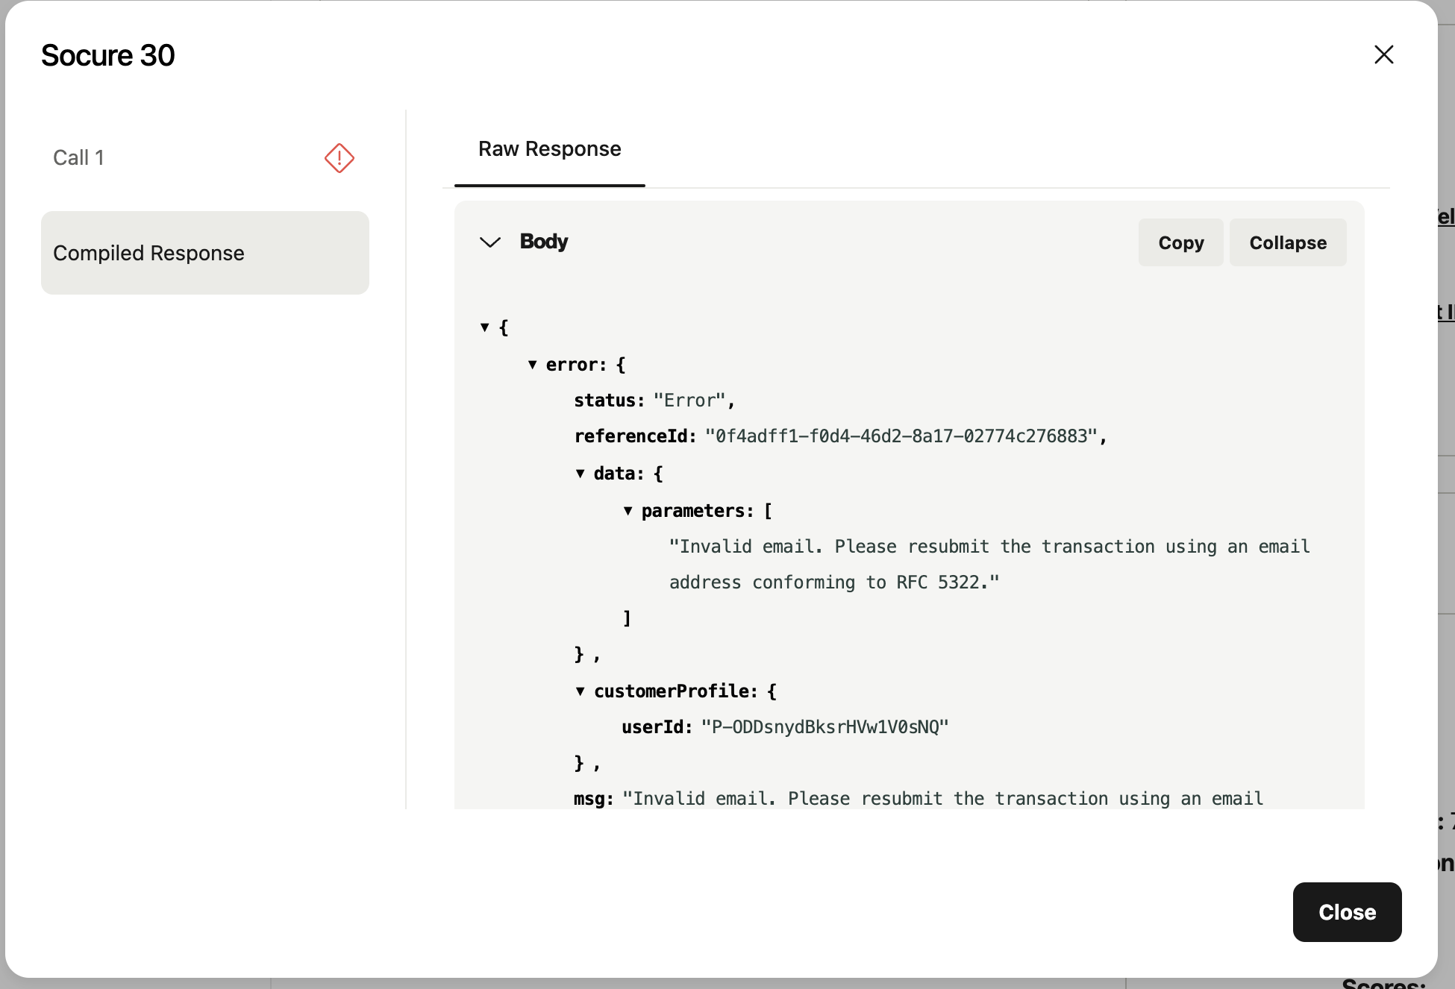This screenshot has width=1455, height=989.
Task: Click the red warning icon beside Call 1
Action: [339, 158]
